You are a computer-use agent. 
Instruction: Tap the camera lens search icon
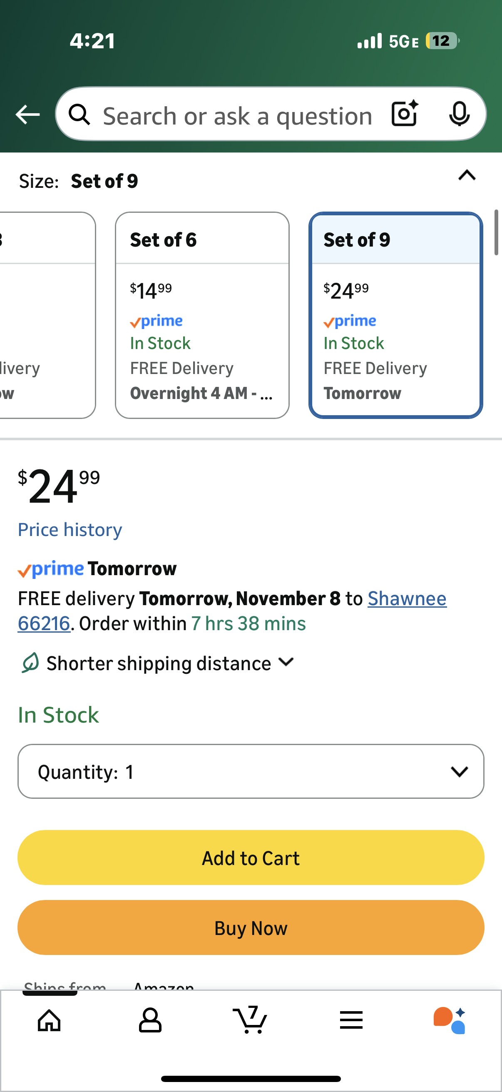point(405,114)
